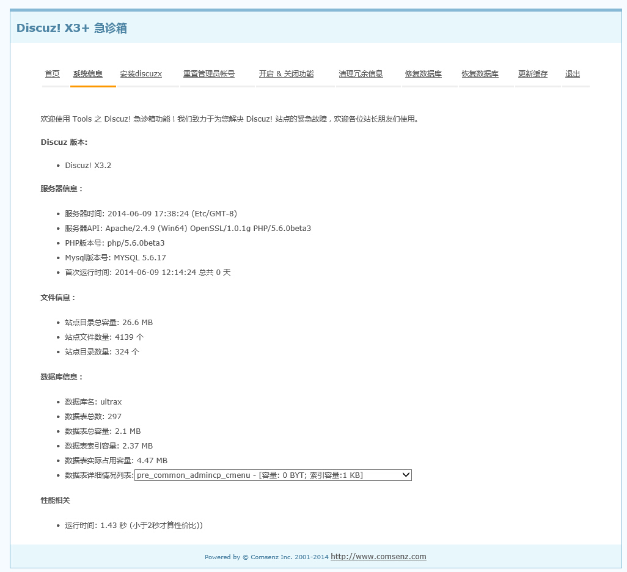Go to the 恢复数据库 tab

(x=480, y=74)
